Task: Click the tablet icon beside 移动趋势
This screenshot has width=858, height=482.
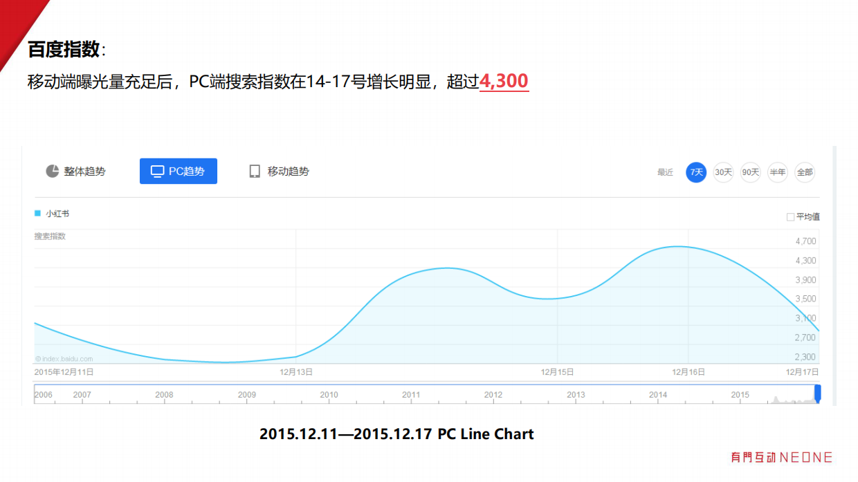Action: 255,172
